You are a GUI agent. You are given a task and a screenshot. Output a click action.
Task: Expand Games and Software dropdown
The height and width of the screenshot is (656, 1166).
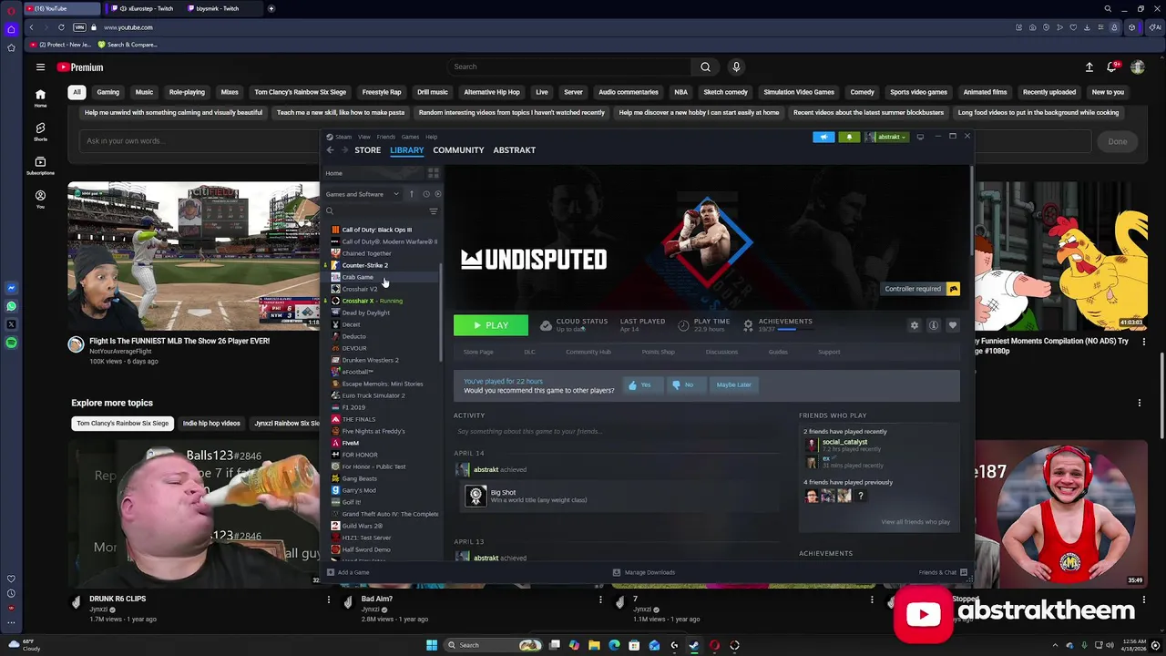coord(362,194)
